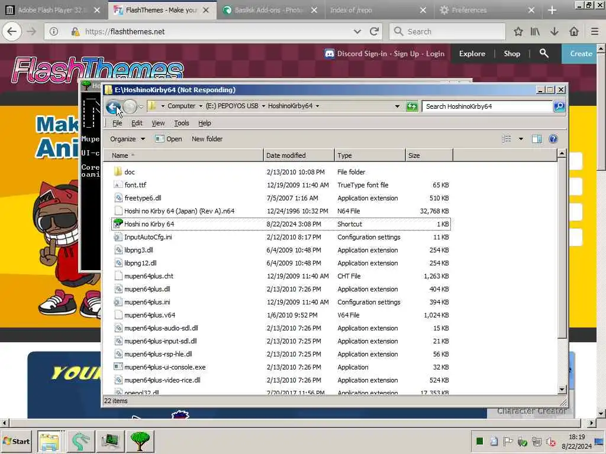Select the mupen64plus.ini config icon
This screenshot has height=454, width=606.
click(118, 302)
